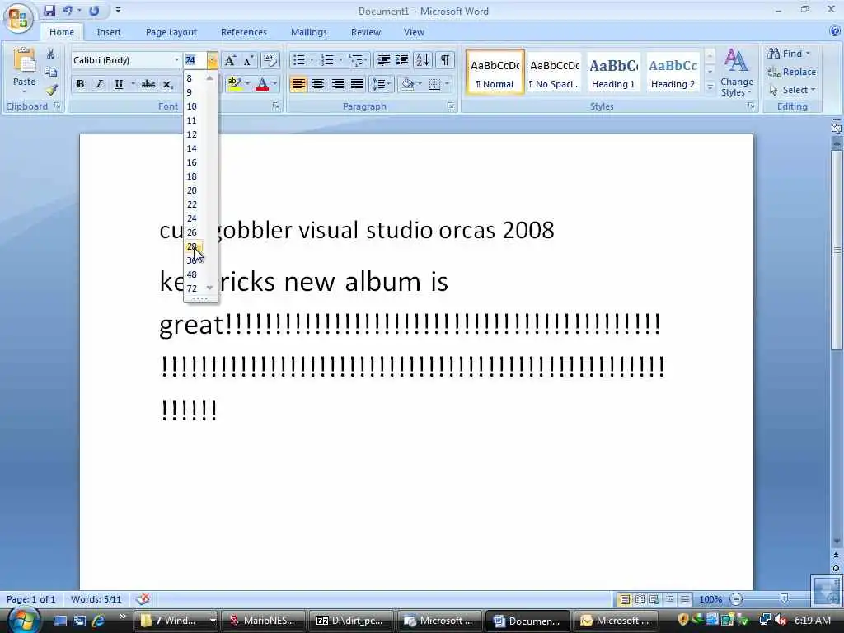Save the document from Quick Access toolbar
The width and height of the screenshot is (844, 633).
click(x=49, y=10)
